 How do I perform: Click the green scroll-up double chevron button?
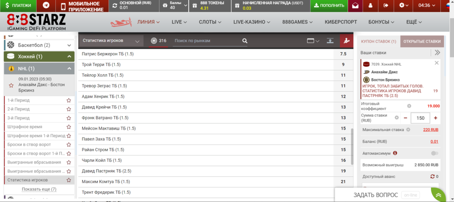point(439,195)
